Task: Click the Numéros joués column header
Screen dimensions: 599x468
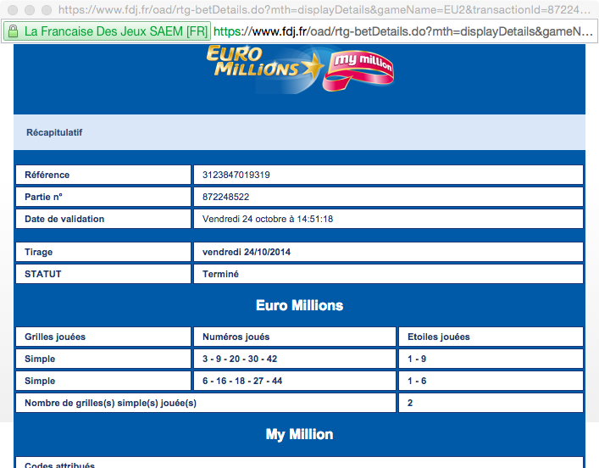Action: [295, 337]
